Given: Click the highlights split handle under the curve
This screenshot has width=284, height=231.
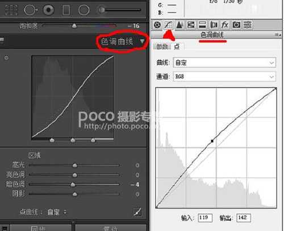Looking at the screenshot, I should coord(93,140).
